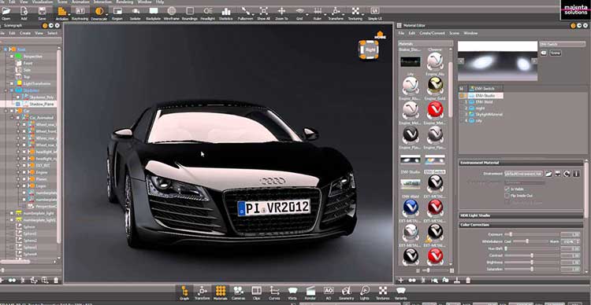The image size is (591, 305).
Task: Collapse the Car_Animated node in Scenegraph
Action: point(12,117)
